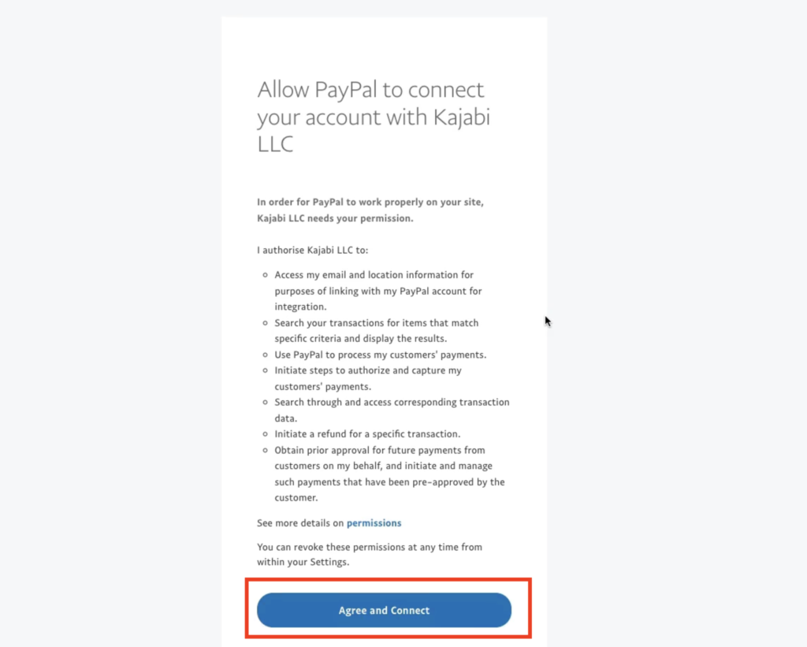This screenshot has height=647, width=807.
Task: Select the 'Obtain prior approval' list item
Action: click(389, 474)
